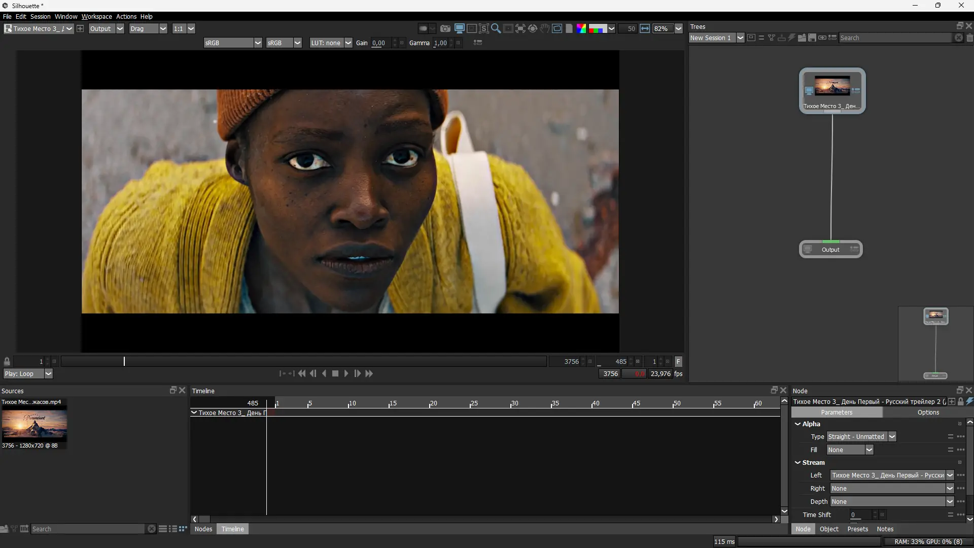Open the LUT: none dropdown
This screenshot has height=548, width=974.
331,43
